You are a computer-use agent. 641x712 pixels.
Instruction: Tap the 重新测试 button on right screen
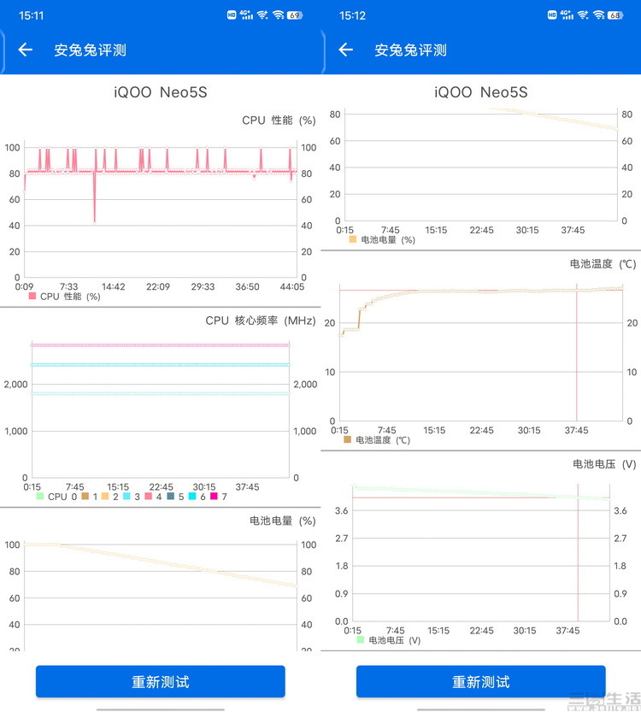(x=480, y=681)
